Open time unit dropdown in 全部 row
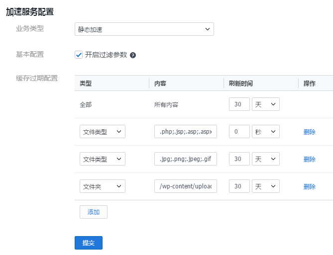 pos(266,104)
